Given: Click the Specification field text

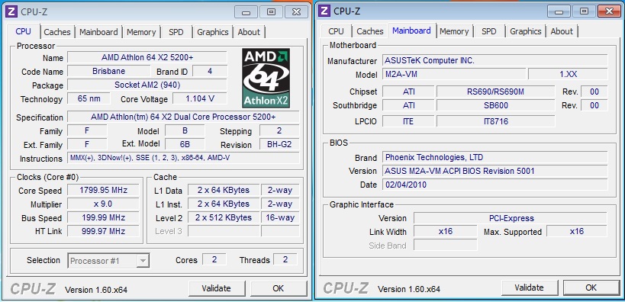Looking at the screenshot, I should [183, 117].
